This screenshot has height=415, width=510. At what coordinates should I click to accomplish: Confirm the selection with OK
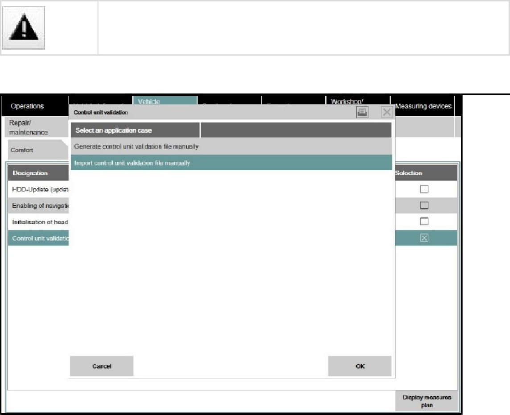click(360, 366)
